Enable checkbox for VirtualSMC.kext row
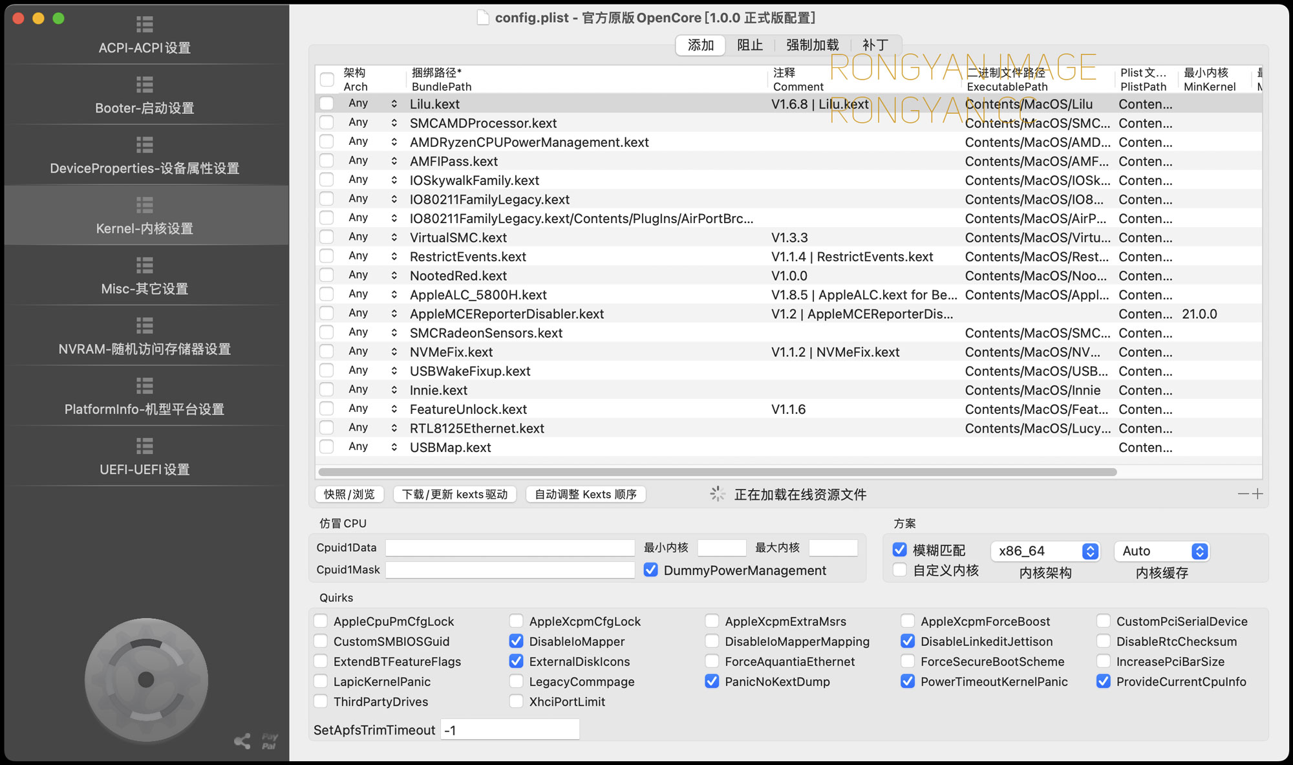The height and width of the screenshot is (765, 1293). (327, 237)
